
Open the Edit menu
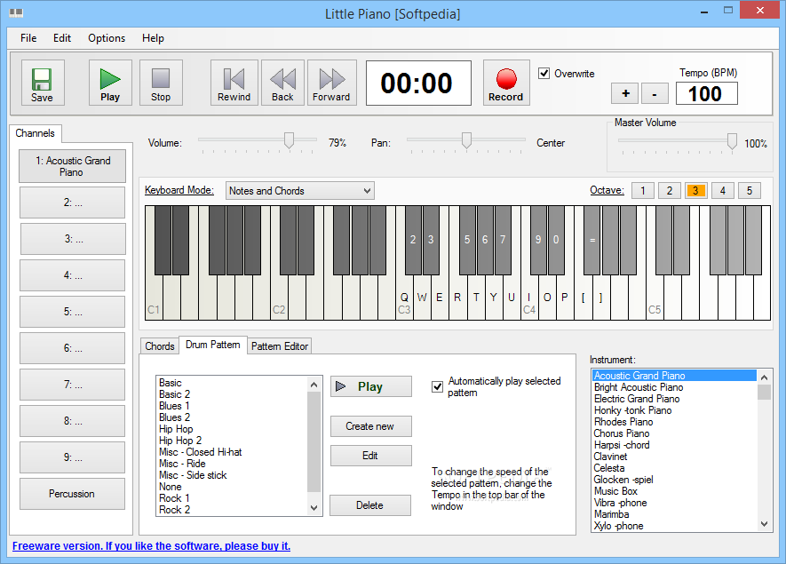62,38
